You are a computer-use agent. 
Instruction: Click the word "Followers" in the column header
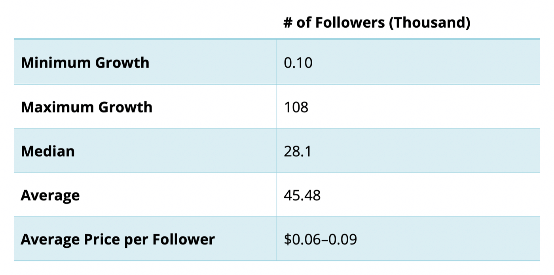click(x=350, y=23)
